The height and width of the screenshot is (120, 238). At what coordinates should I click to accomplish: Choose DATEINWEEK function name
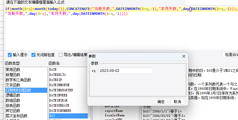point(68,95)
